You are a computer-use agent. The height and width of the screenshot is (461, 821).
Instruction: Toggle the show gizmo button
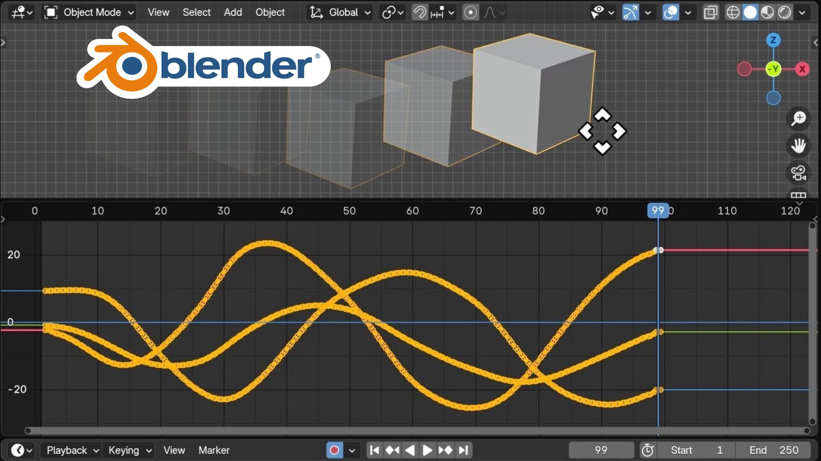coord(630,12)
